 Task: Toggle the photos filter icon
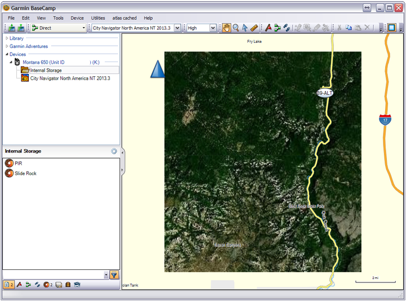(x=77, y=285)
